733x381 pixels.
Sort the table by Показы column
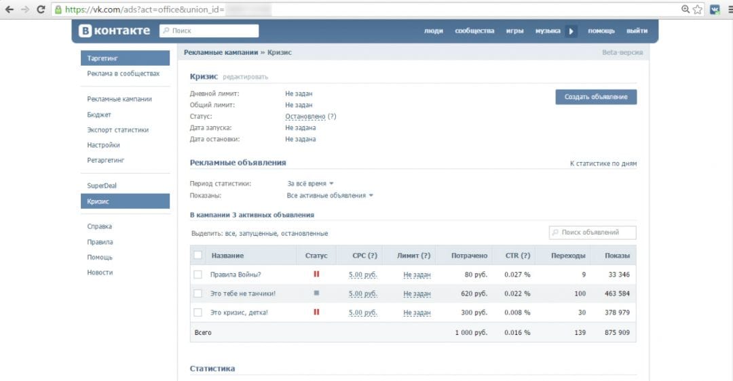click(617, 256)
